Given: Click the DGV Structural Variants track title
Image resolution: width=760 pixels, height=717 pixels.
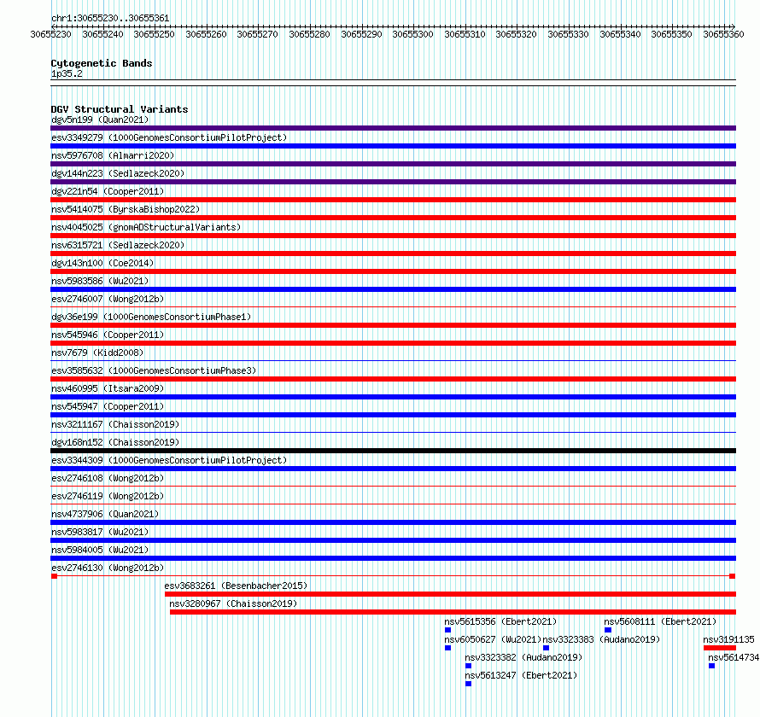Looking at the screenshot, I should pyautogui.click(x=120, y=109).
